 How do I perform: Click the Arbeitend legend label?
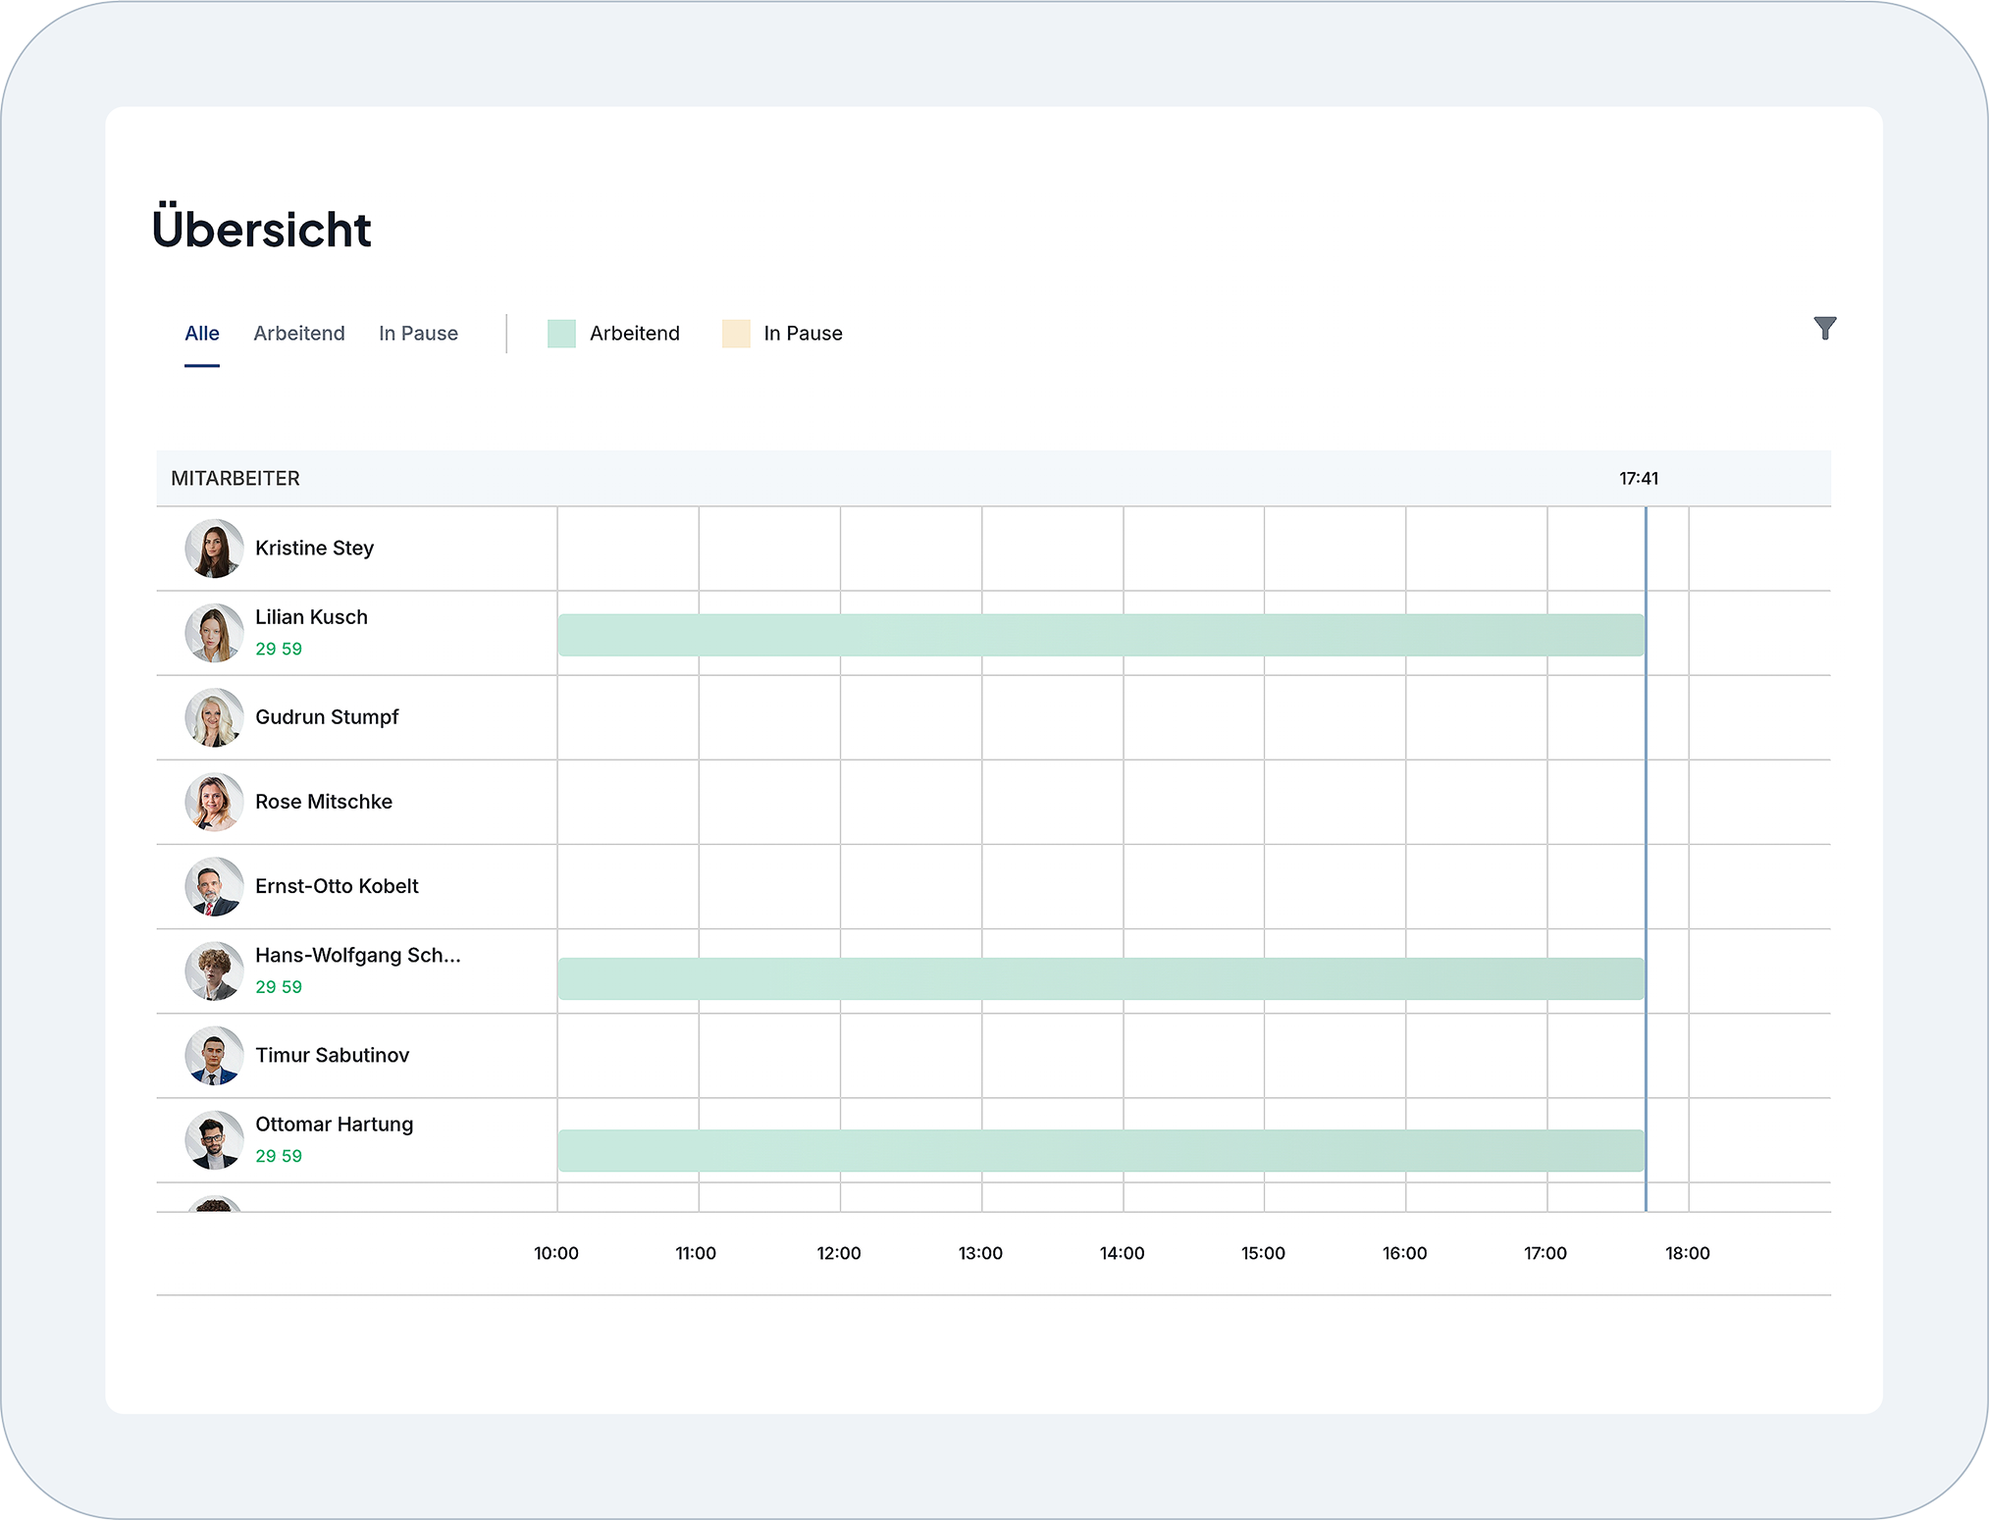[x=635, y=334]
